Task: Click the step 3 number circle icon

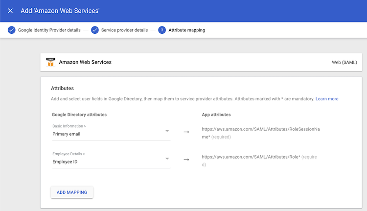Action: tap(162, 30)
